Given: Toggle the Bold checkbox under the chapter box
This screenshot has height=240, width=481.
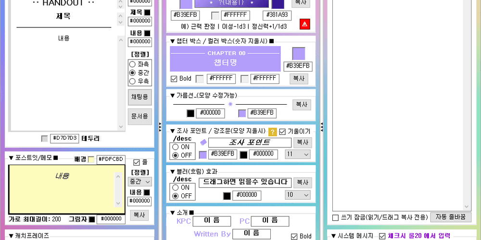Looking at the screenshot, I should (x=174, y=79).
